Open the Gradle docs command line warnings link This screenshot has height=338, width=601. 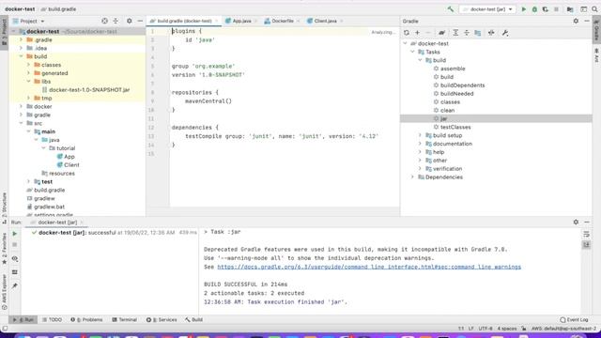click(369, 267)
